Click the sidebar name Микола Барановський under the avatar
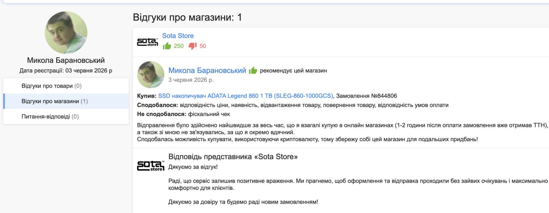Image resolution: width=549 pixels, height=213 pixels. click(x=66, y=60)
